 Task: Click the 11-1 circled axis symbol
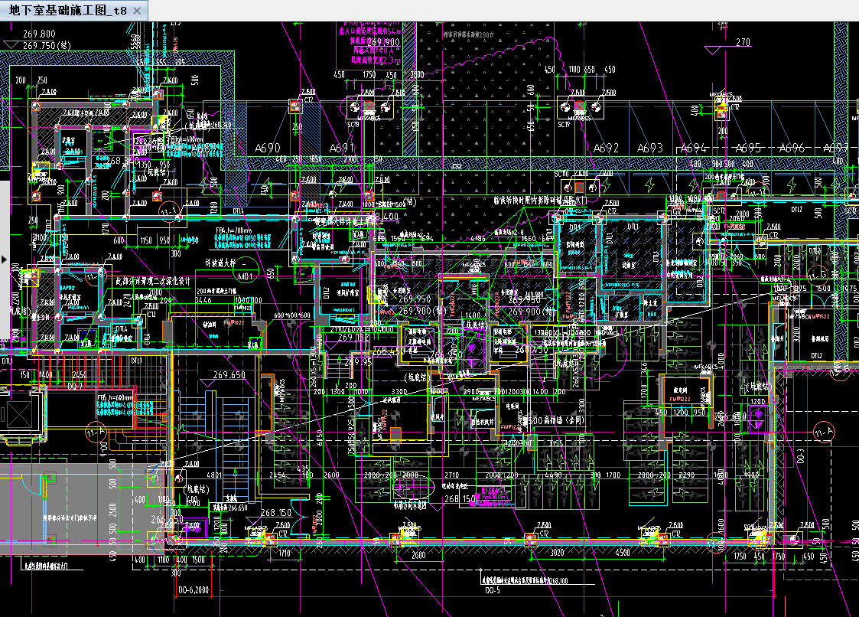pyautogui.click(x=169, y=211)
